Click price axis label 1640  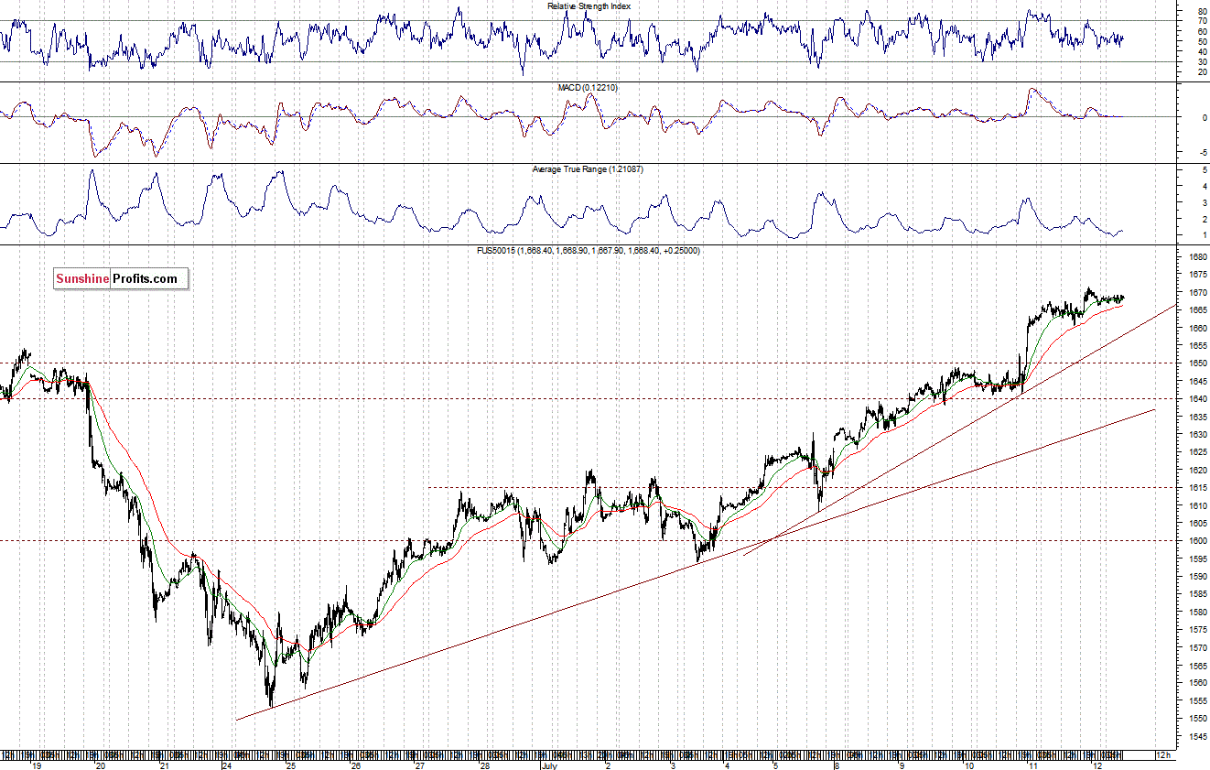click(1197, 399)
